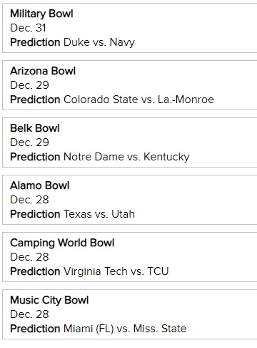Click the Dec. 31 date under Military Bowl
The width and height of the screenshot is (257, 348).
click(28, 28)
